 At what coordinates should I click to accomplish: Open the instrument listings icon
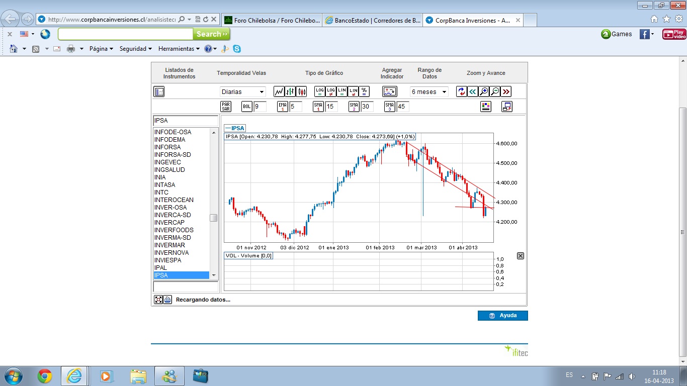click(159, 91)
